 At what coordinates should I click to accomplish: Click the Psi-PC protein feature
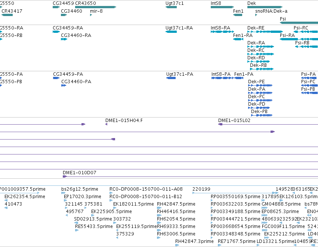click(x=309, y=85)
